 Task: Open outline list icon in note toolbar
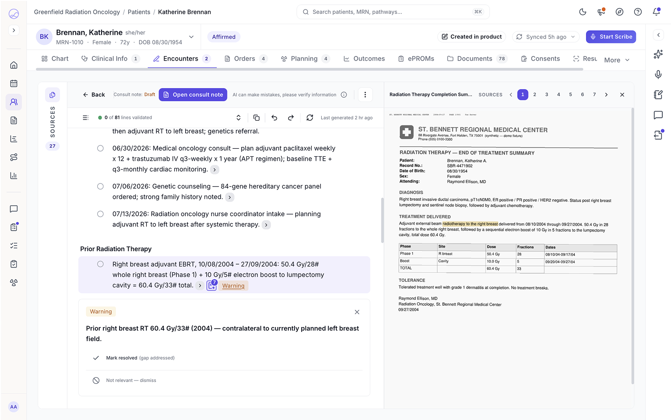tap(86, 118)
